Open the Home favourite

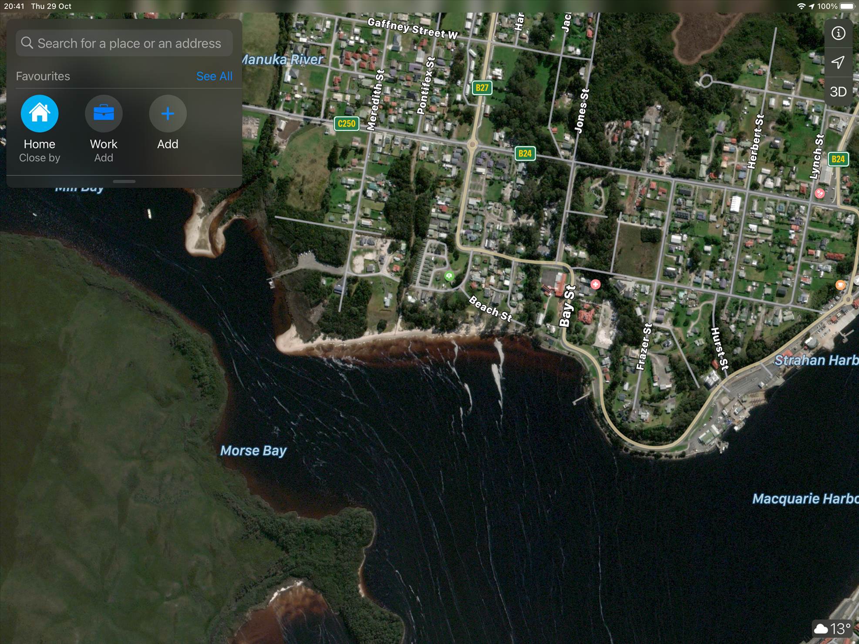(40, 114)
